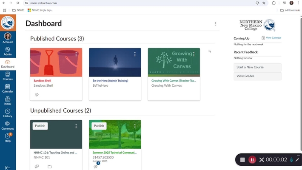This screenshot has width=302, height=170.
Task: Open All Bookmarks folder
Action: (x=290, y=10)
